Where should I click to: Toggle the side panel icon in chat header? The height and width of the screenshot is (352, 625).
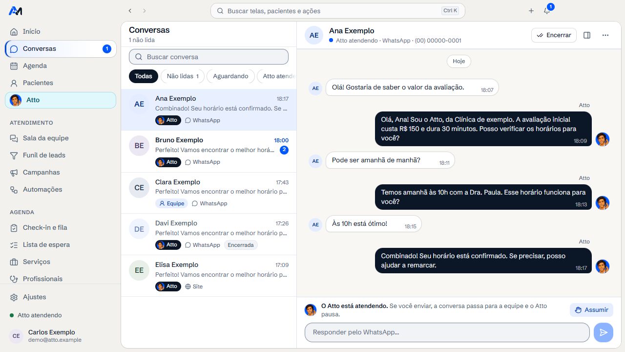pos(587,35)
